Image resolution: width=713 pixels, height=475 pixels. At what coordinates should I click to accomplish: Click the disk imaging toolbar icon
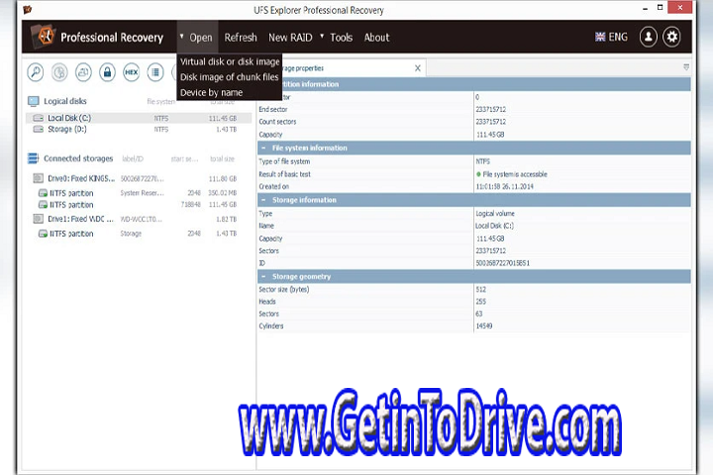(x=83, y=72)
